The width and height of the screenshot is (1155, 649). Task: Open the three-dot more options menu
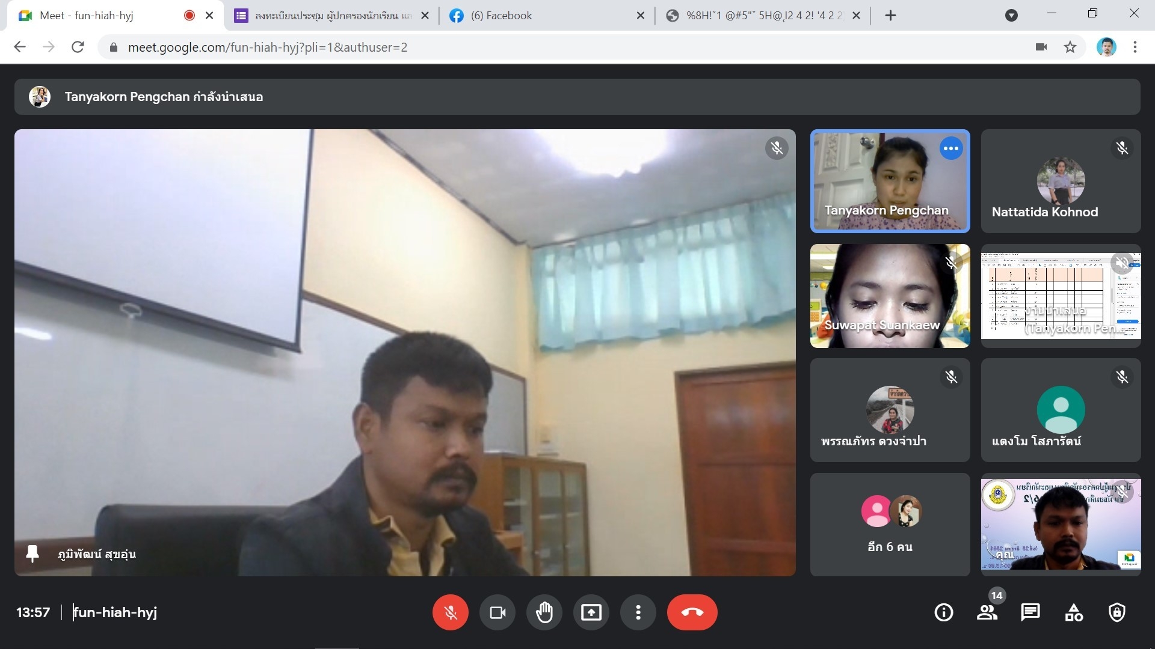638,612
